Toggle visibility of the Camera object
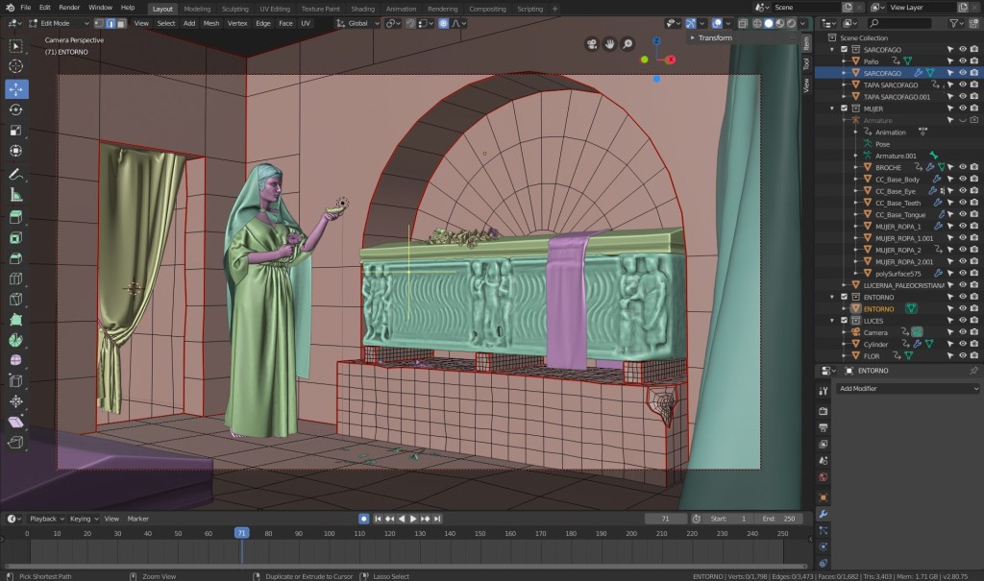 click(962, 332)
